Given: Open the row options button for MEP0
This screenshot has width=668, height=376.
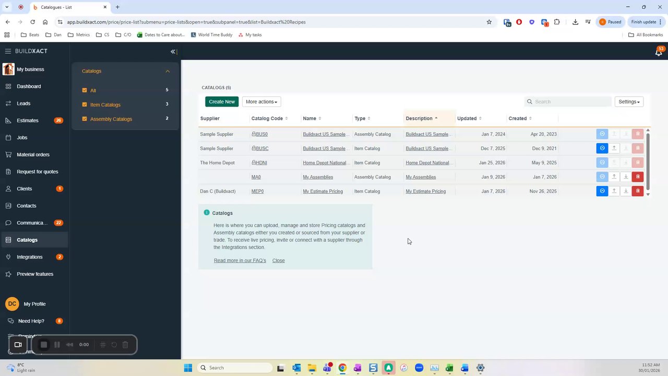Looking at the screenshot, I should (602, 191).
